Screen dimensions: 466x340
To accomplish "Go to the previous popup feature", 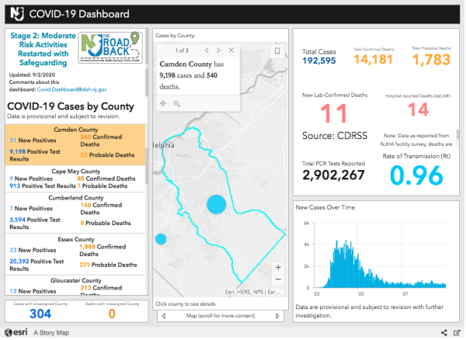I will pyautogui.click(x=204, y=49).
